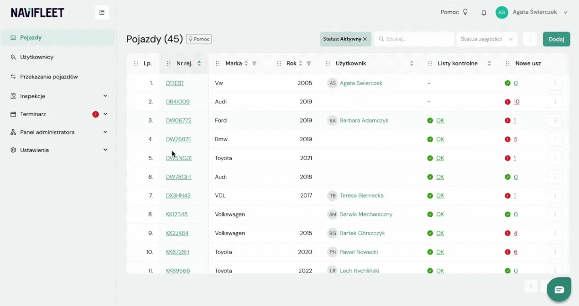Open vehicle link DW06772
The image size is (579, 306).
[179, 120]
